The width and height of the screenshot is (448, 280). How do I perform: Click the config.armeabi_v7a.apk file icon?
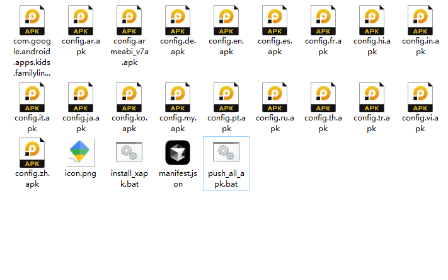129,20
